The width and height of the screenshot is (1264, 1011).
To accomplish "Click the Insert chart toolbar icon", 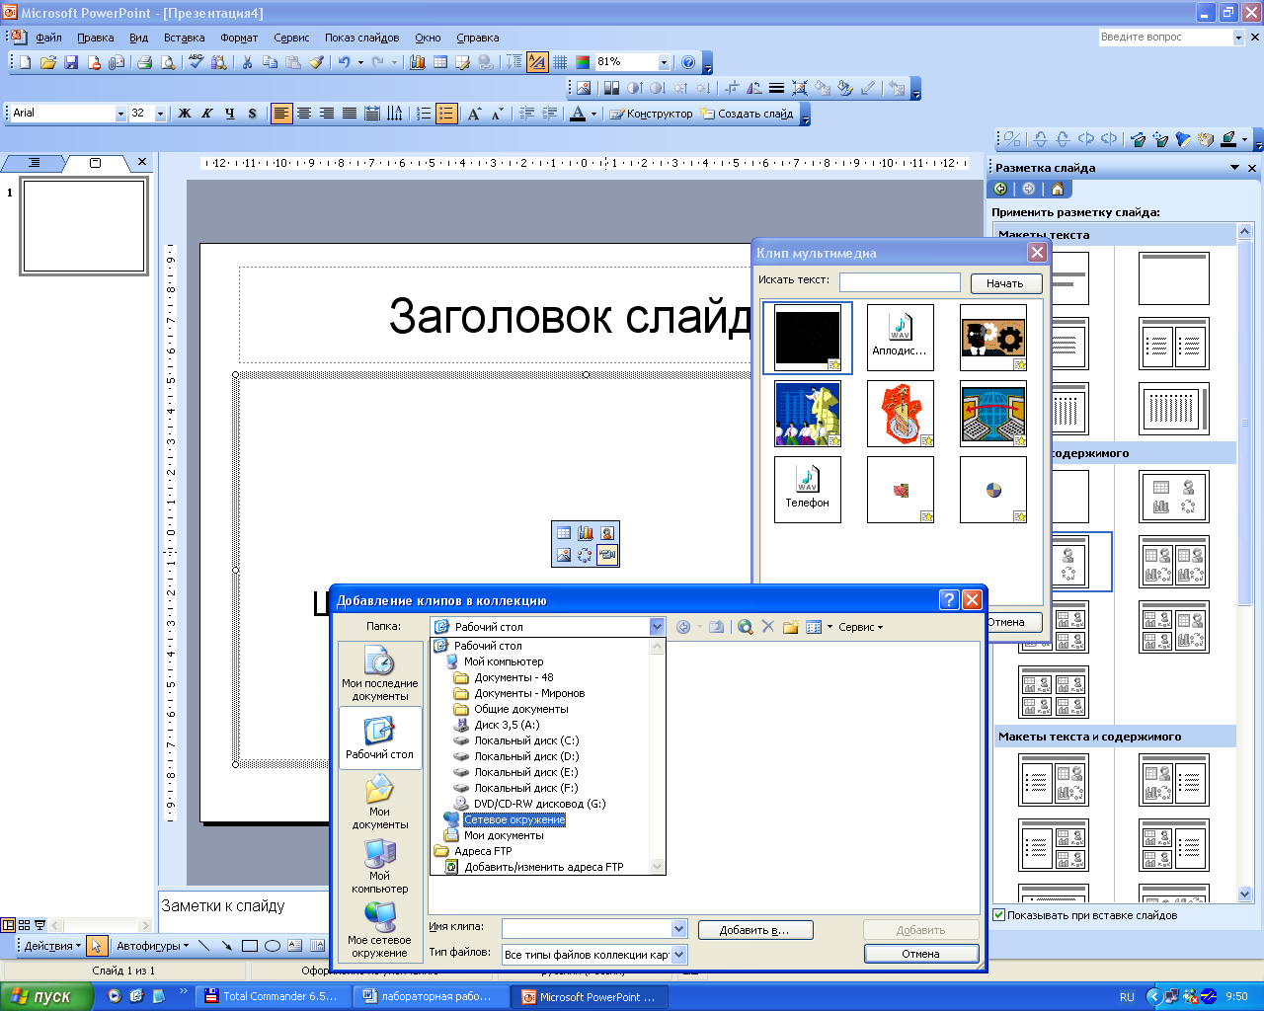I will pos(418,62).
